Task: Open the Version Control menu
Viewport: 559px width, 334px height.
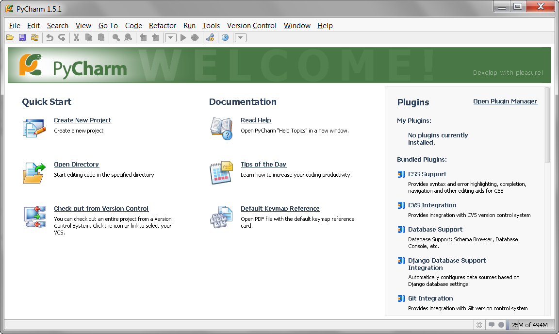Action: [x=252, y=26]
